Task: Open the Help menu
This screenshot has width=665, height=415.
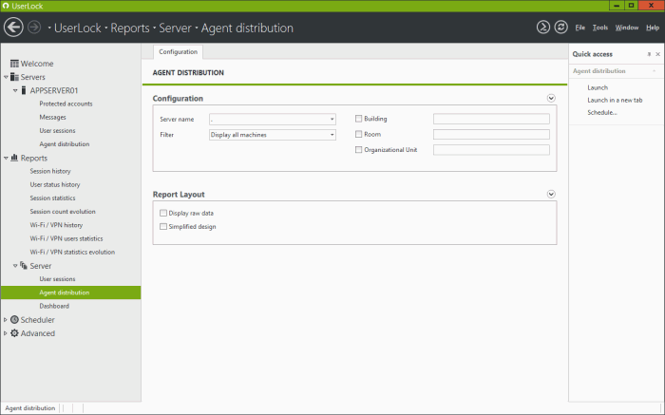Action: [653, 28]
